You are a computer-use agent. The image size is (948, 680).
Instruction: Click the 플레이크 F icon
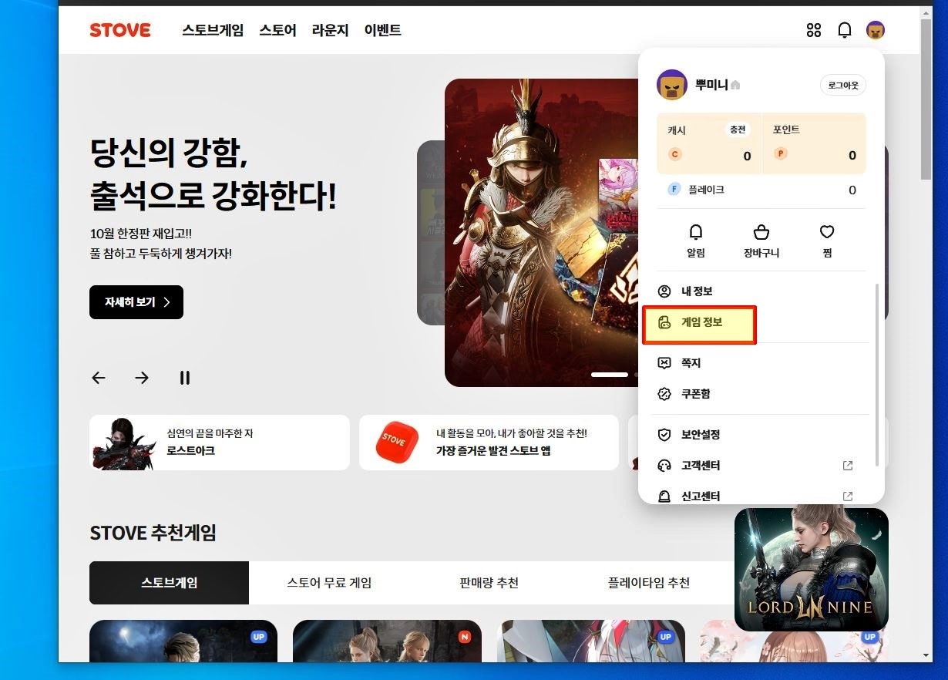click(x=674, y=189)
